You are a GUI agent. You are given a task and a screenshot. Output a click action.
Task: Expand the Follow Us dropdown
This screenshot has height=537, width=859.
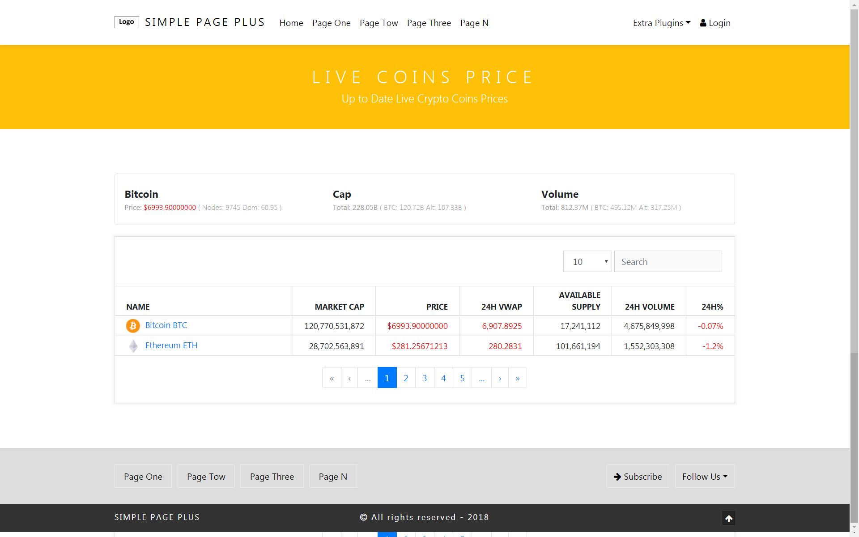[704, 477]
